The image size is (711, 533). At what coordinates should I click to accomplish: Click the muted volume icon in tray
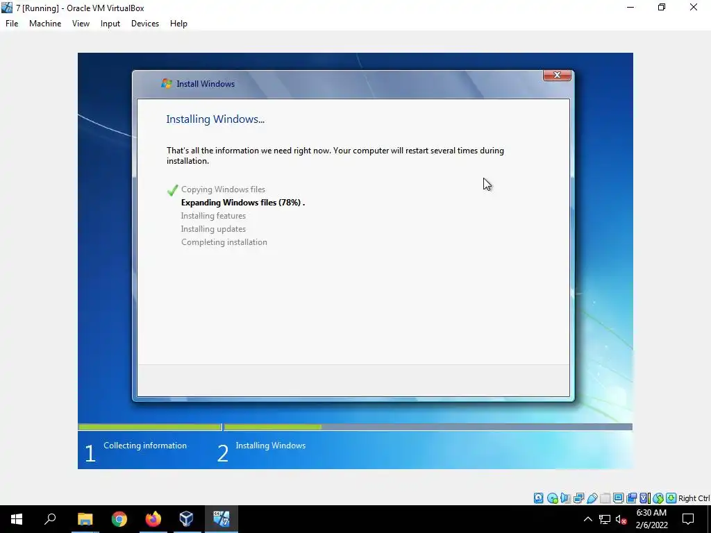pyautogui.click(x=621, y=519)
